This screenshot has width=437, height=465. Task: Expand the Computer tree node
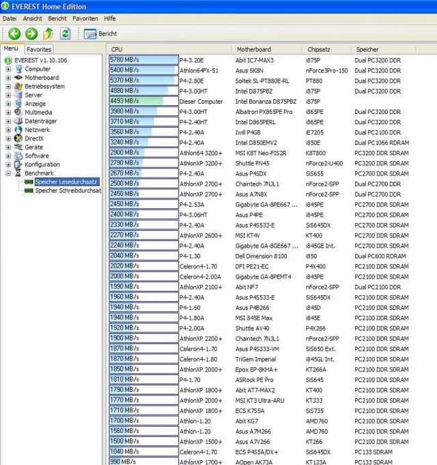(8, 69)
